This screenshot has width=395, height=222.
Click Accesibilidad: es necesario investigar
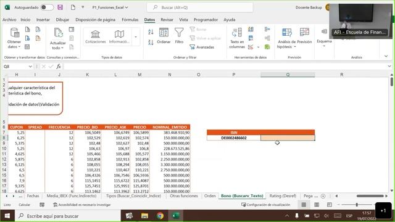[x=82, y=205]
